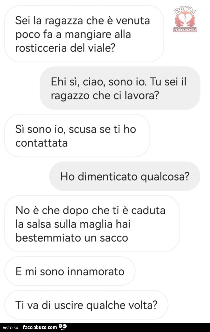Click the 'Ho dimenticato qualcosa?' bubble
Viewport: 210px width, 332px height.
point(125,176)
